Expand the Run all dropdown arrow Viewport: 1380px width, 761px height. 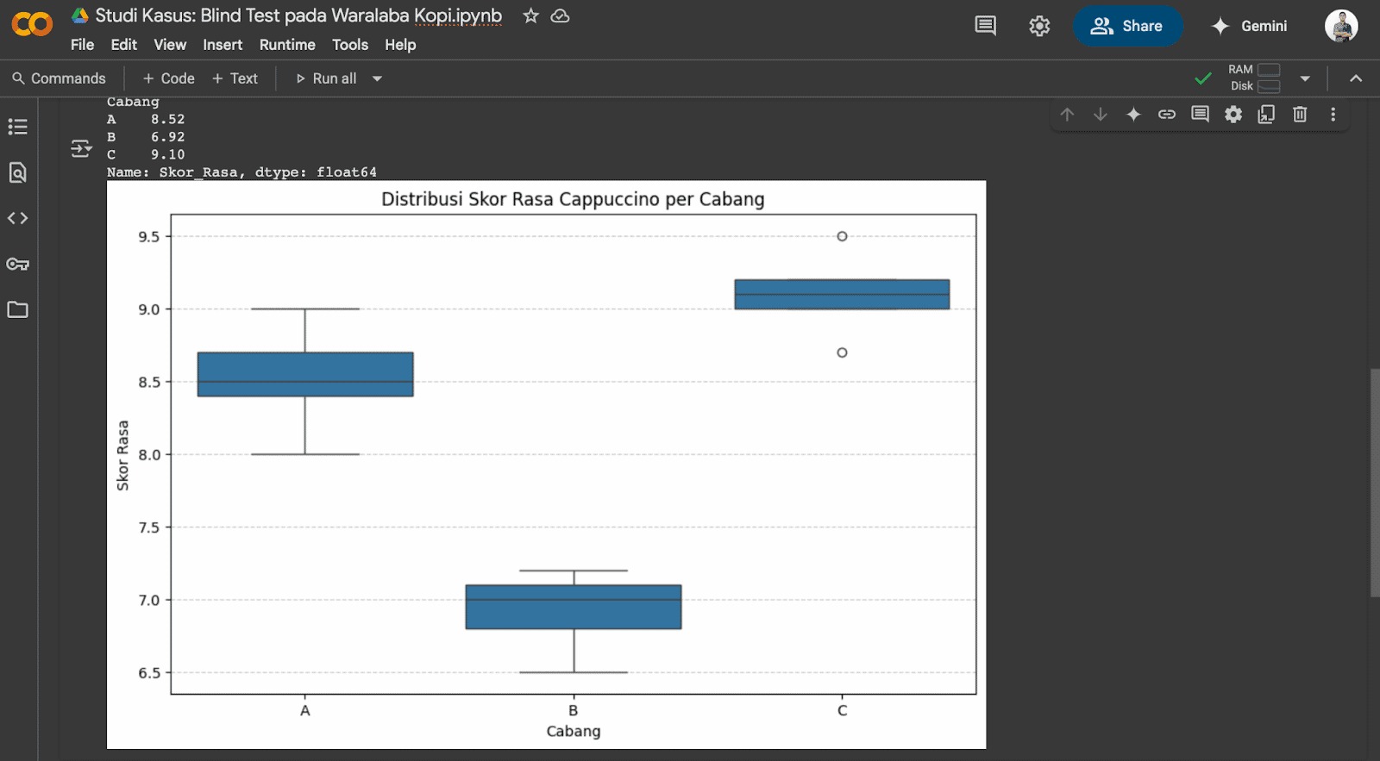point(377,78)
